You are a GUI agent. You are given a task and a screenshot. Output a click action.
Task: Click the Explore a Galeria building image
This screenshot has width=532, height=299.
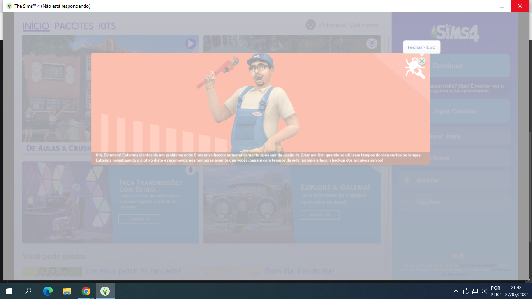coord(248,202)
